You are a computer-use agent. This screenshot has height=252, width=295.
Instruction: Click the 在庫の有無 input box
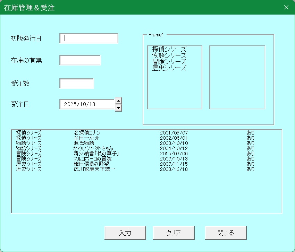pos(80,60)
